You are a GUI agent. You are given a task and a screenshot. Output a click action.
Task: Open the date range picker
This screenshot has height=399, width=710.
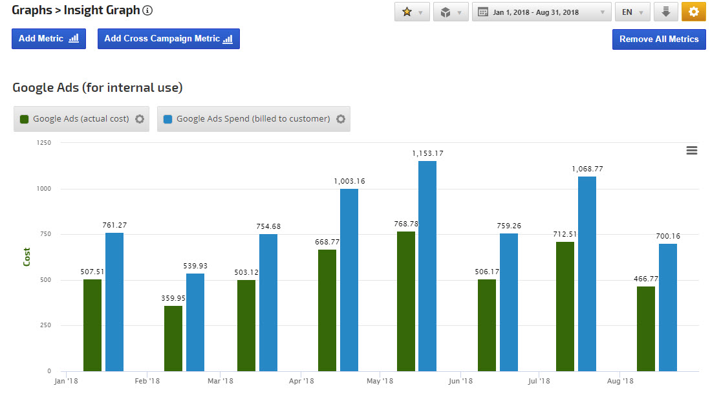coord(541,12)
